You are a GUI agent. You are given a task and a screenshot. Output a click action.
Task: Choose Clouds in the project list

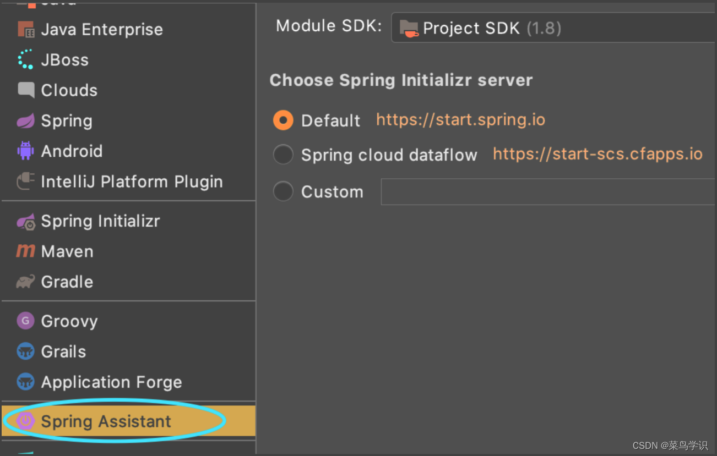[129, 90]
